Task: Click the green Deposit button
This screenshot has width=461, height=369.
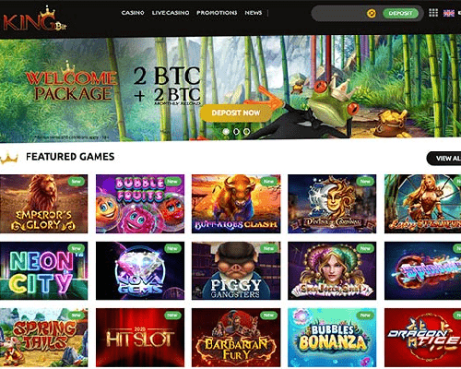Action: pyautogui.click(x=400, y=13)
